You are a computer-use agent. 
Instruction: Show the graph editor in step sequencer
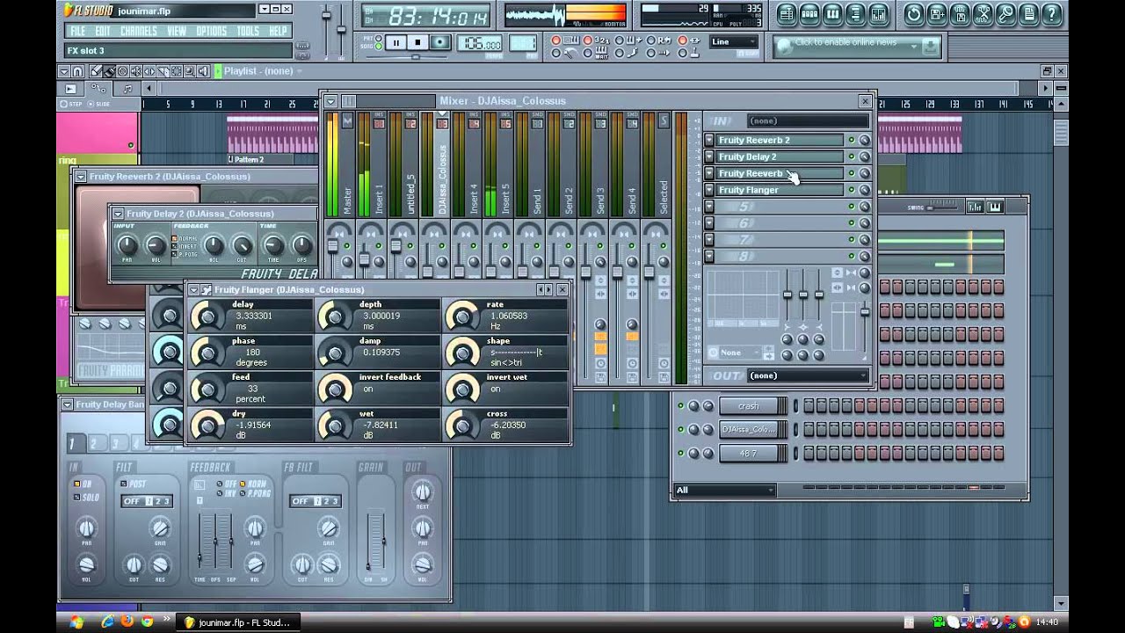coord(975,207)
